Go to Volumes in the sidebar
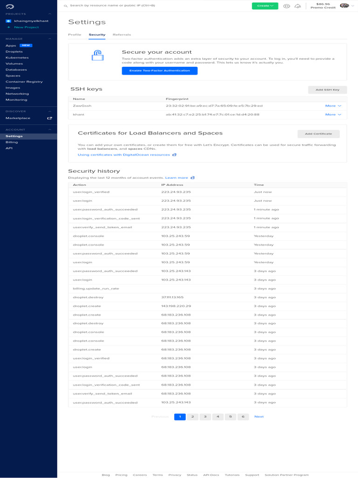358x478 pixels. point(14,63)
